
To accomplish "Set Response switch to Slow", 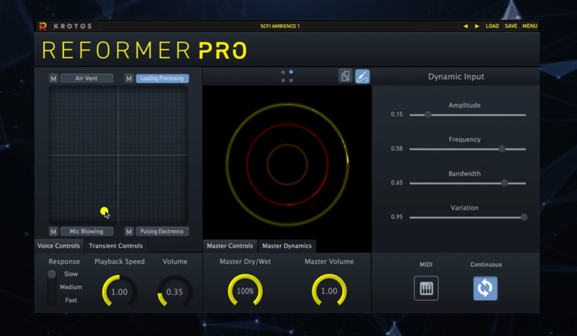I will pyautogui.click(x=71, y=274).
